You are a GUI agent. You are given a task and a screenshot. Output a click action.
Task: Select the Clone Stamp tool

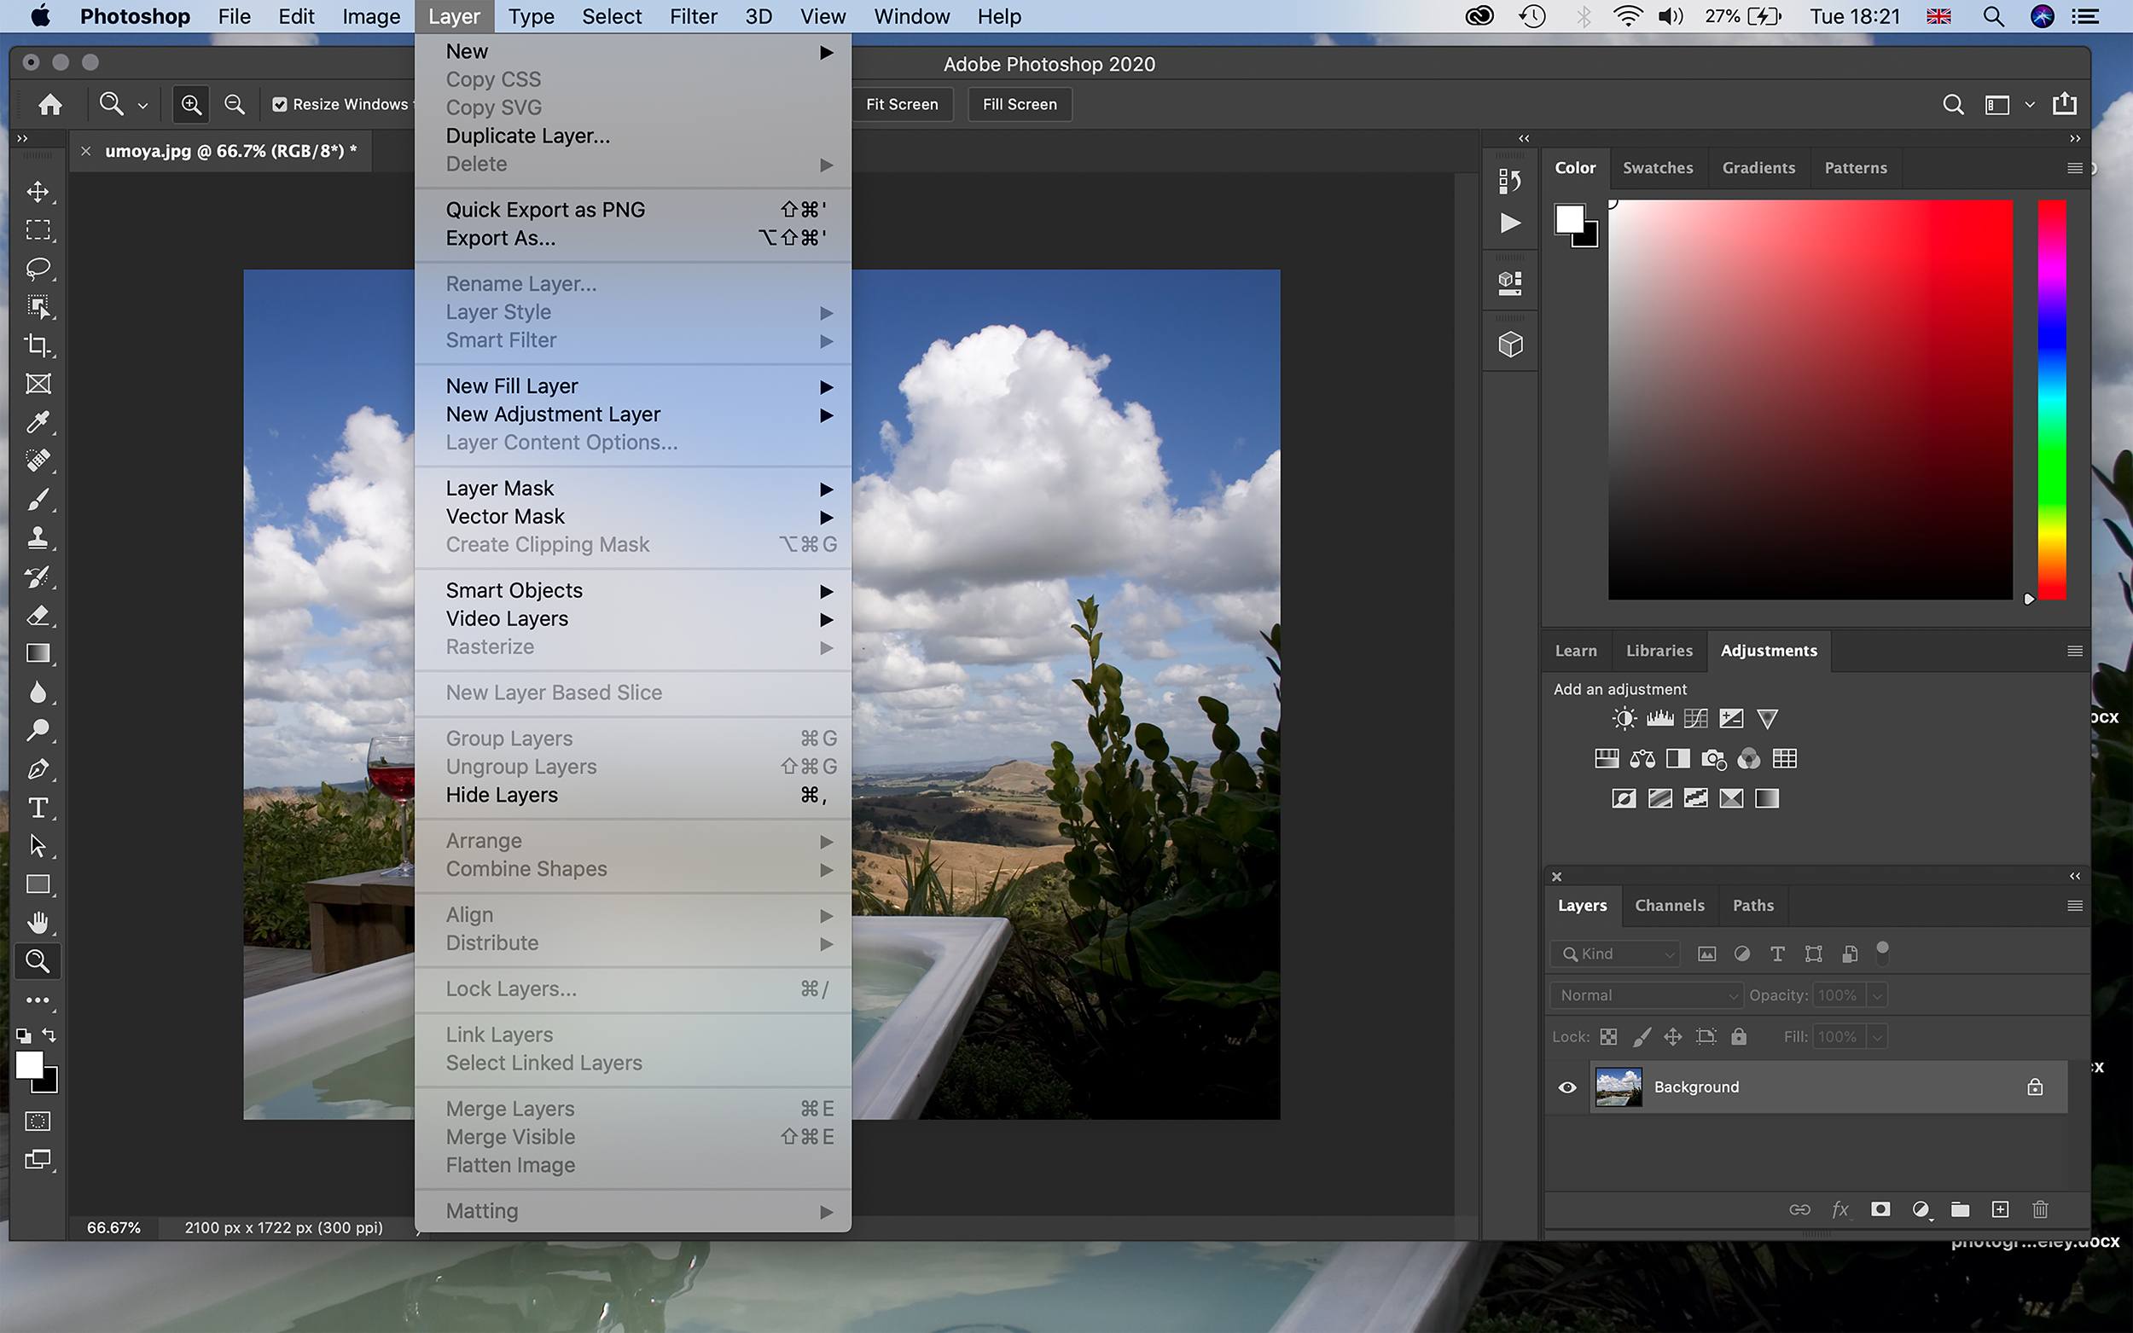[38, 538]
